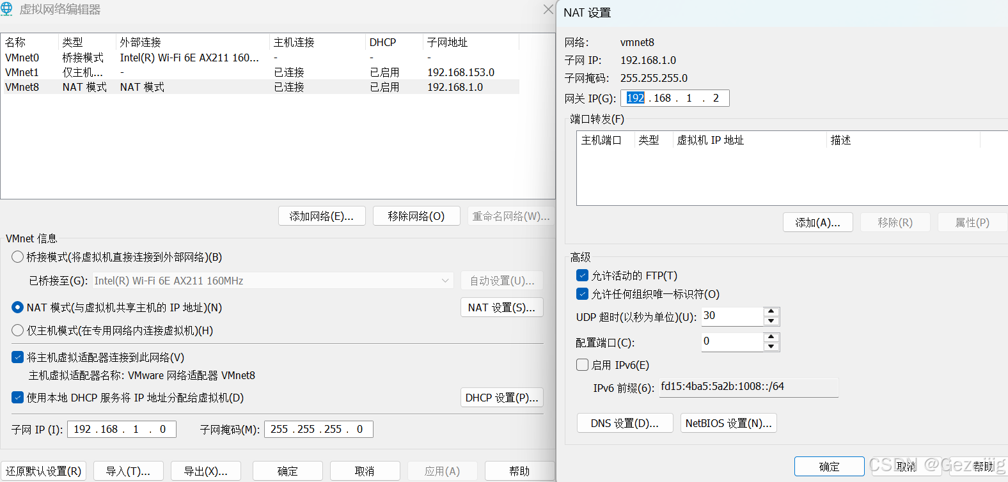
Task: Click the Export button
Action: point(206,471)
